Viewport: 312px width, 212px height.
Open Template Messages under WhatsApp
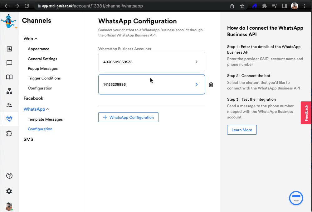(45, 119)
